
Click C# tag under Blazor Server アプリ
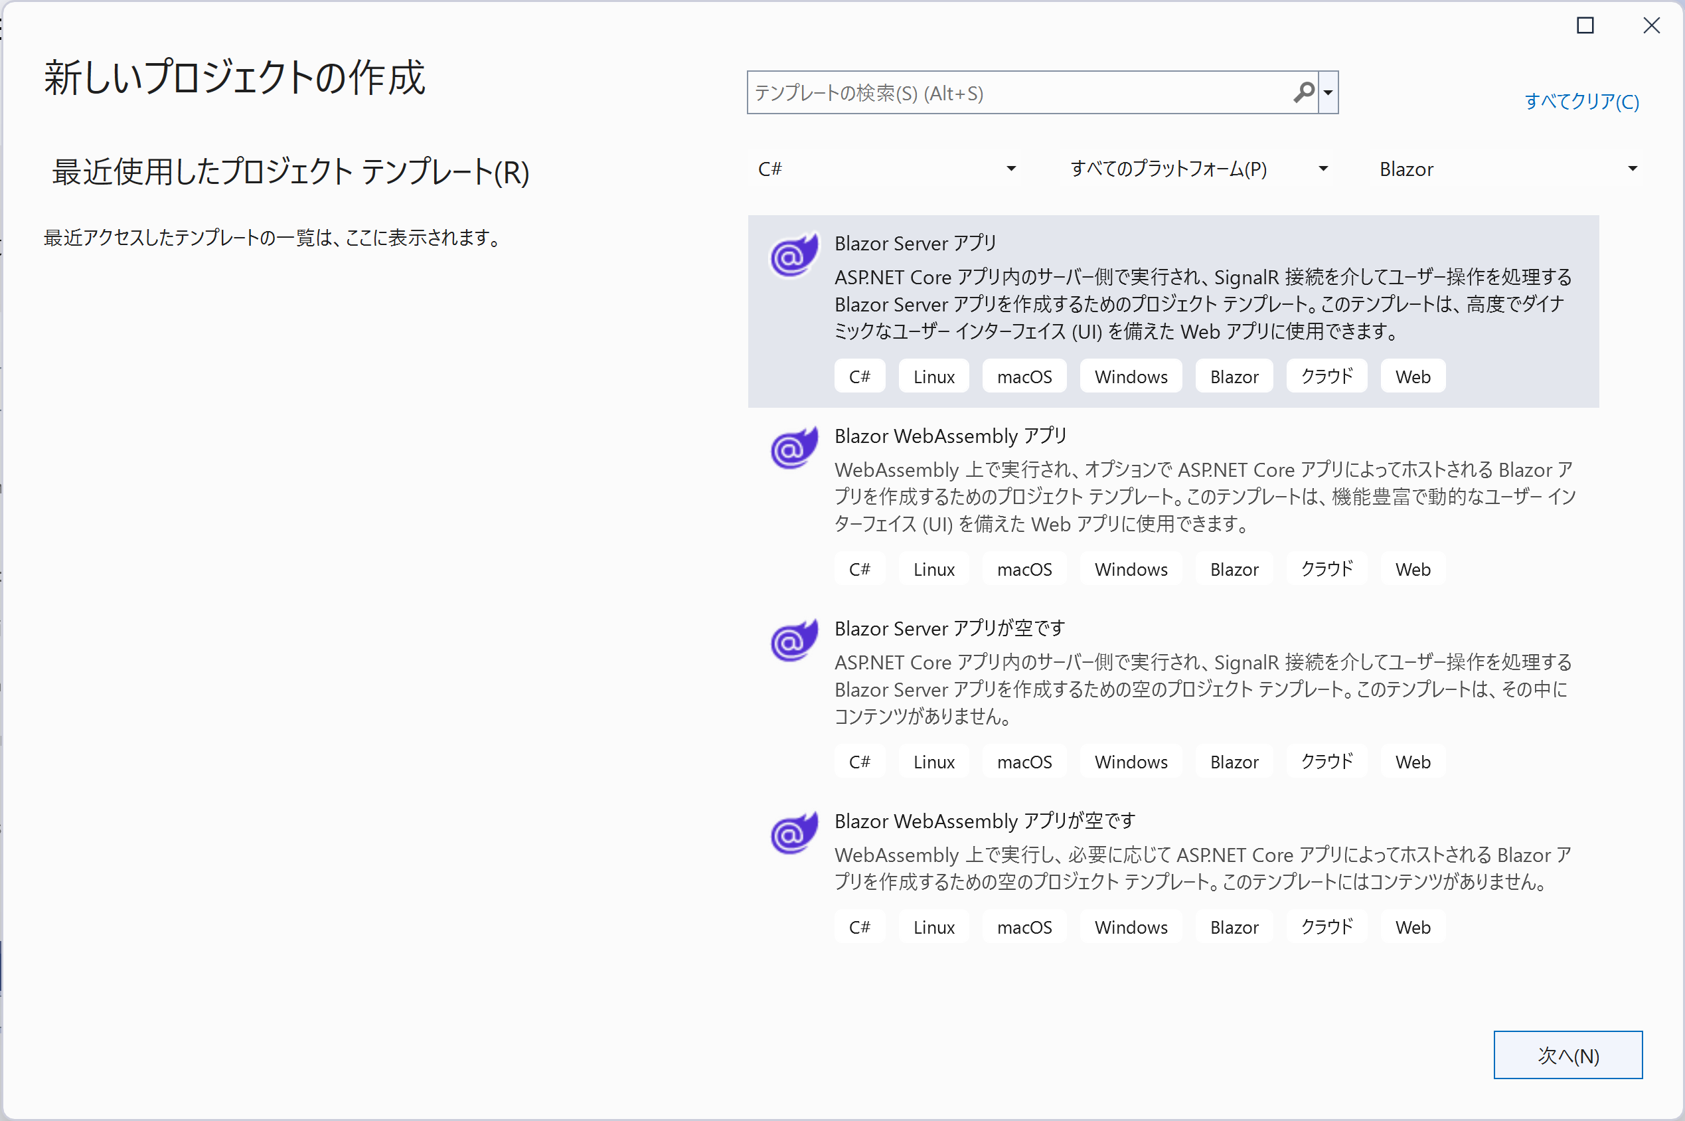pyautogui.click(x=860, y=376)
